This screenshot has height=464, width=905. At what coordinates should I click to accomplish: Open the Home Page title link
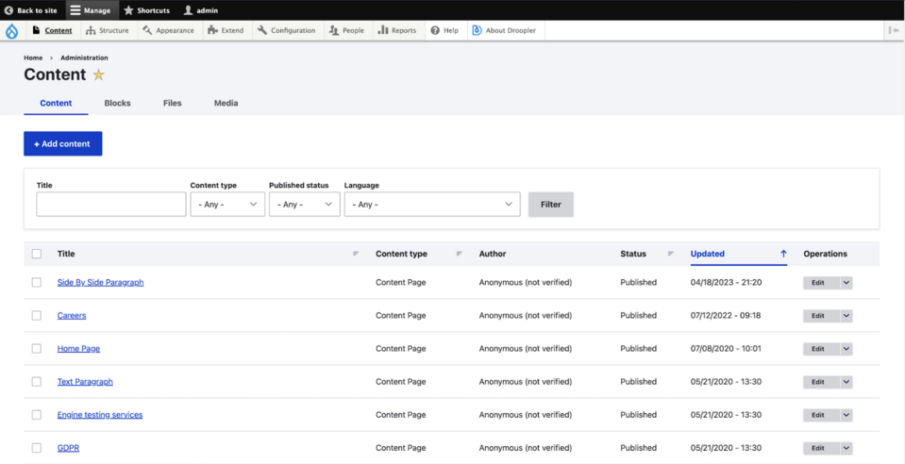coord(78,349)
